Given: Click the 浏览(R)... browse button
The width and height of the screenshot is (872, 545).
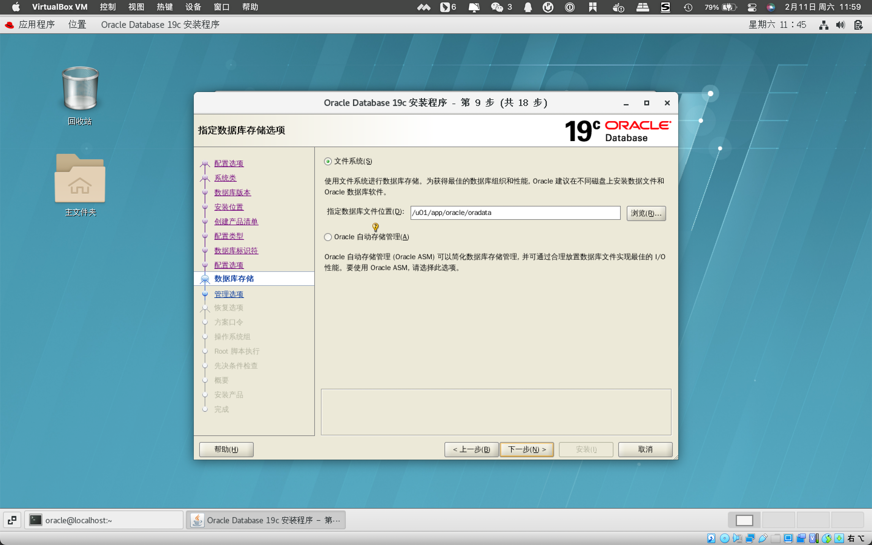Looking at the screenshot, I should click(x=646, y=213).
